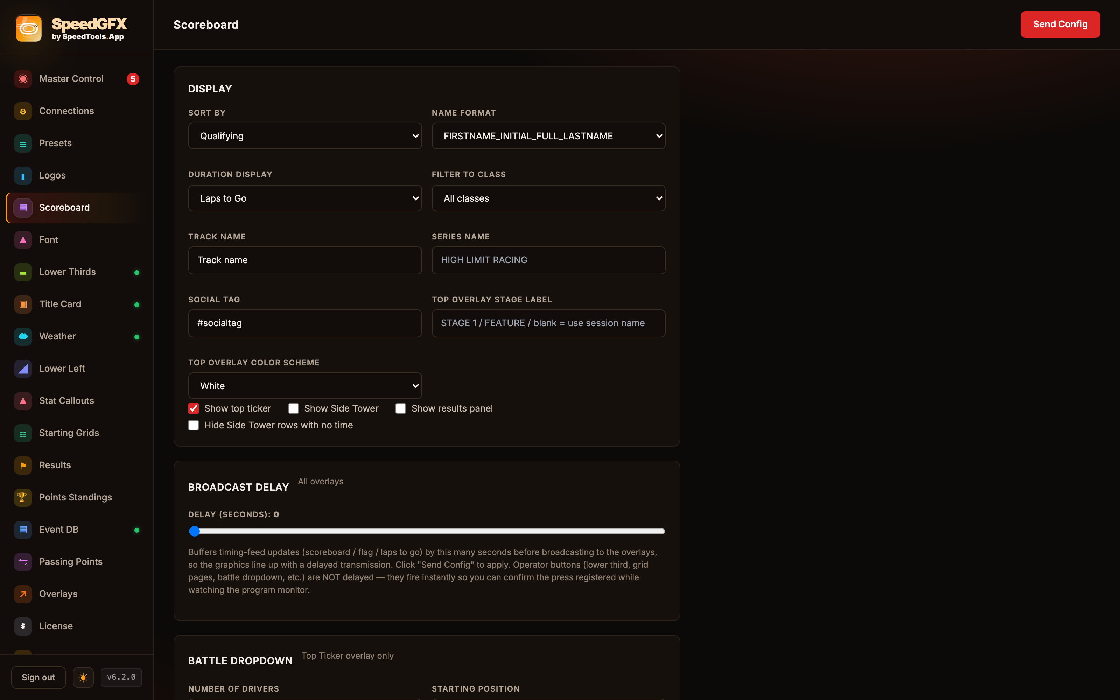The height and width of the screenshot is (700, 1120).
Task: Click the Font pink triangle icon
Action: (x=23, y=240)
